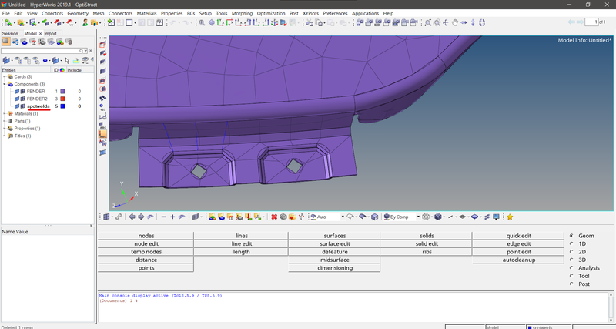Click the FENDER2 red color swatch

coord(62,99)
